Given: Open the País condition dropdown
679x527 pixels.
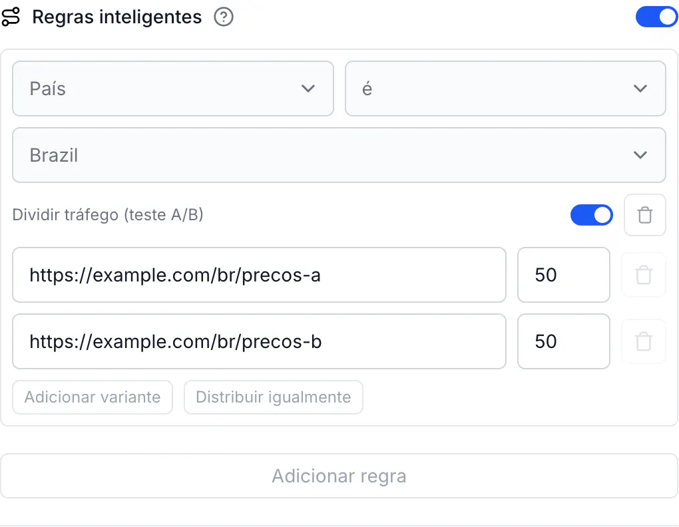Looking at the screenshot, I should pyautogui.click(x=173, y=88).
